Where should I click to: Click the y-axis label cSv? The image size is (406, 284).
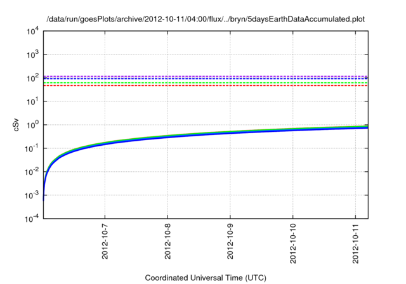pos(16,125)
